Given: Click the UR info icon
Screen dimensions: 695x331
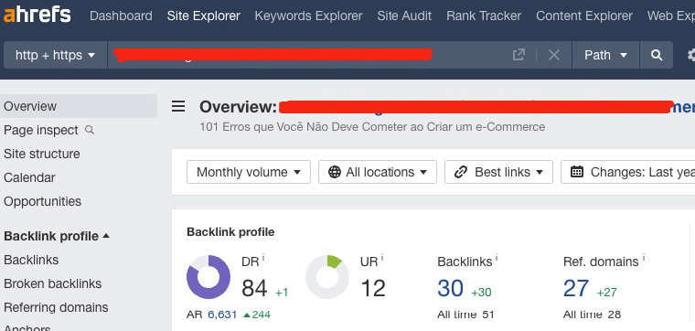Looking at the screenshot, I should (x=382, y=257).
